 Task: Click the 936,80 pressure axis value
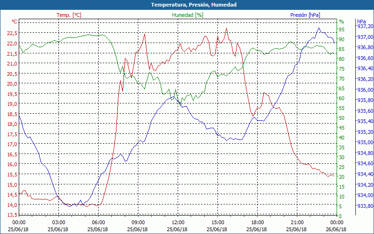click(365, 48)
